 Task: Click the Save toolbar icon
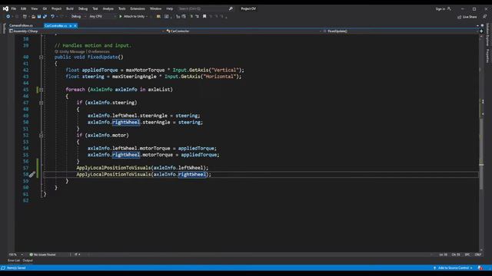tap(39, 17)
